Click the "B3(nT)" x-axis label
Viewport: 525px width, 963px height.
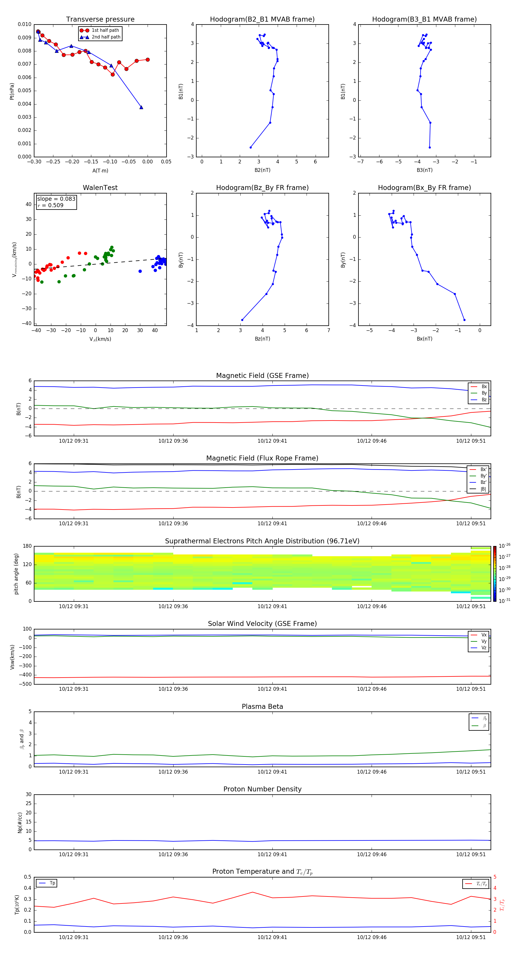click(424, 170)
